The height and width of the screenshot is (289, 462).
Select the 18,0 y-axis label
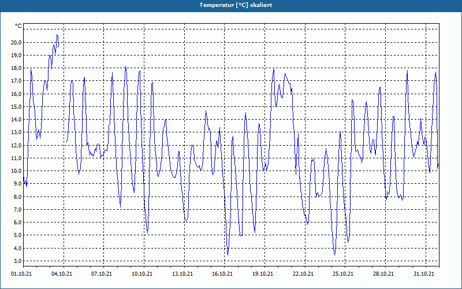tap(16, 68)
